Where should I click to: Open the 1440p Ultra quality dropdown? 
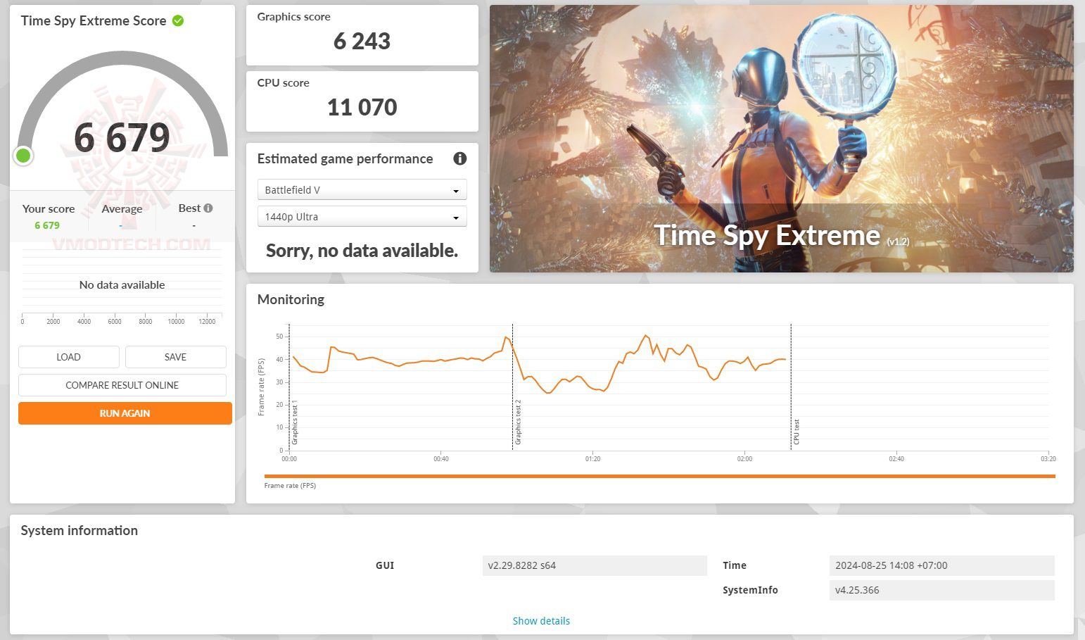click(362, 216)
